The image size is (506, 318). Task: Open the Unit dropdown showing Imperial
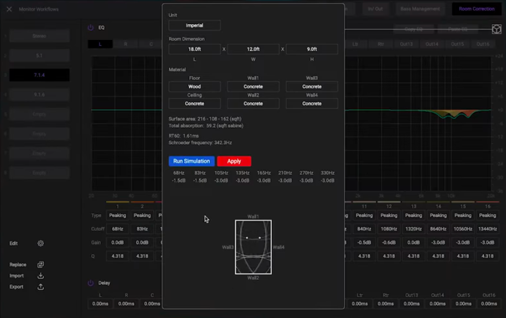pos(194,25)
